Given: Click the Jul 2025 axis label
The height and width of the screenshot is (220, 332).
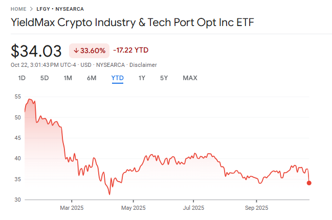Looking at the screenshot, I should pyautogui.click(x=193, y=208).
